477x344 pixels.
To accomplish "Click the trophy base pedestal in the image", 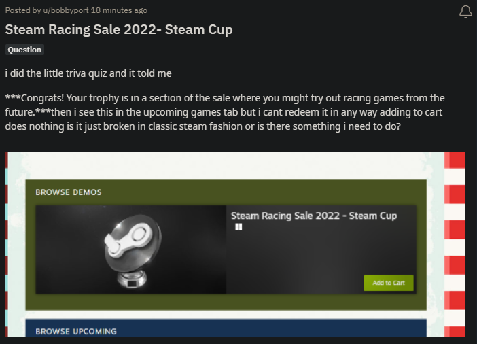I will click(132, 279).
